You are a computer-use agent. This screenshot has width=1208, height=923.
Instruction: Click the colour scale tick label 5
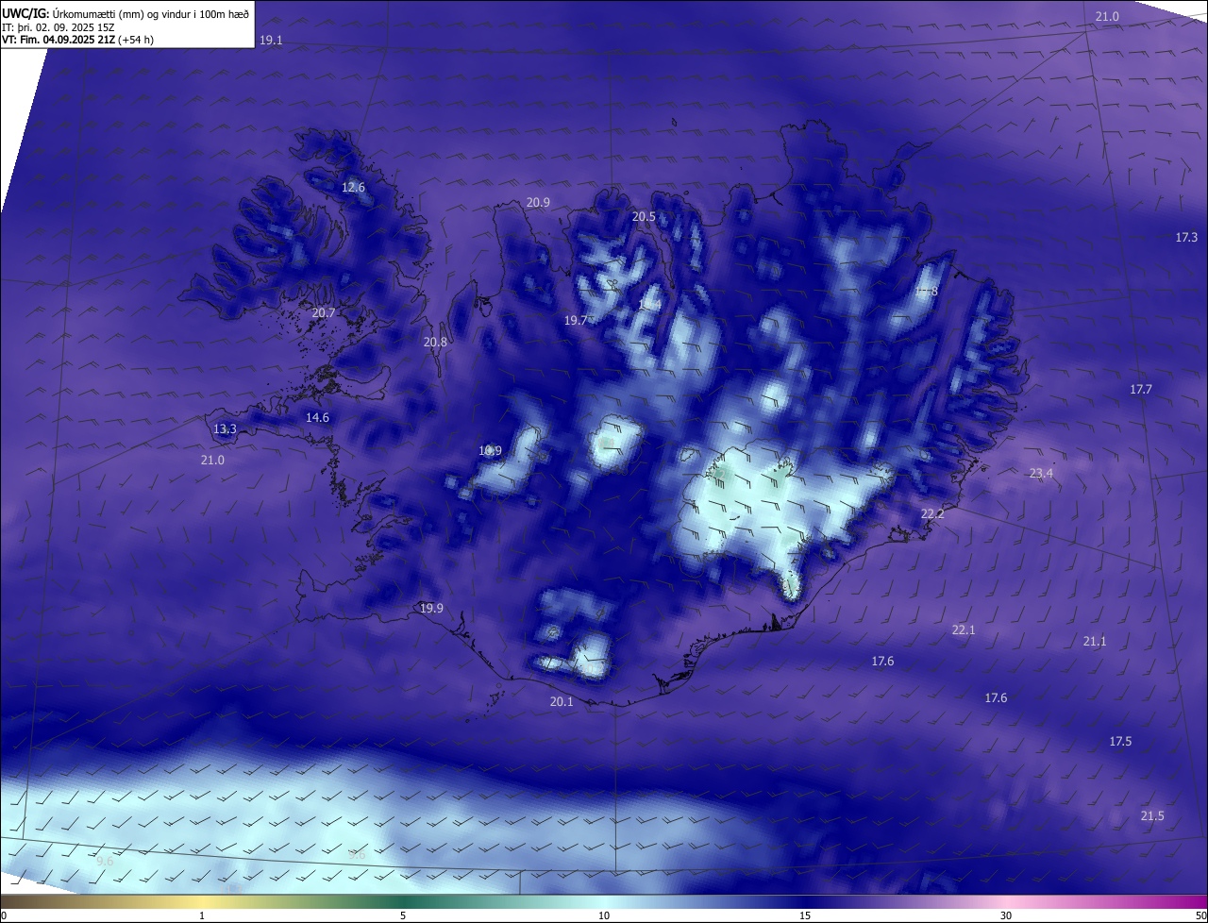[x=403, y=916]
